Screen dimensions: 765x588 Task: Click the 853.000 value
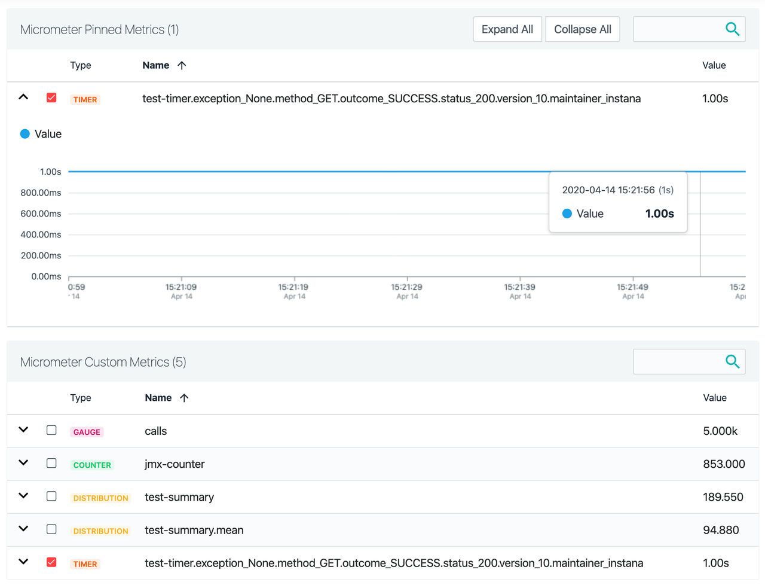pyautogui.click(x=724, y=464)
